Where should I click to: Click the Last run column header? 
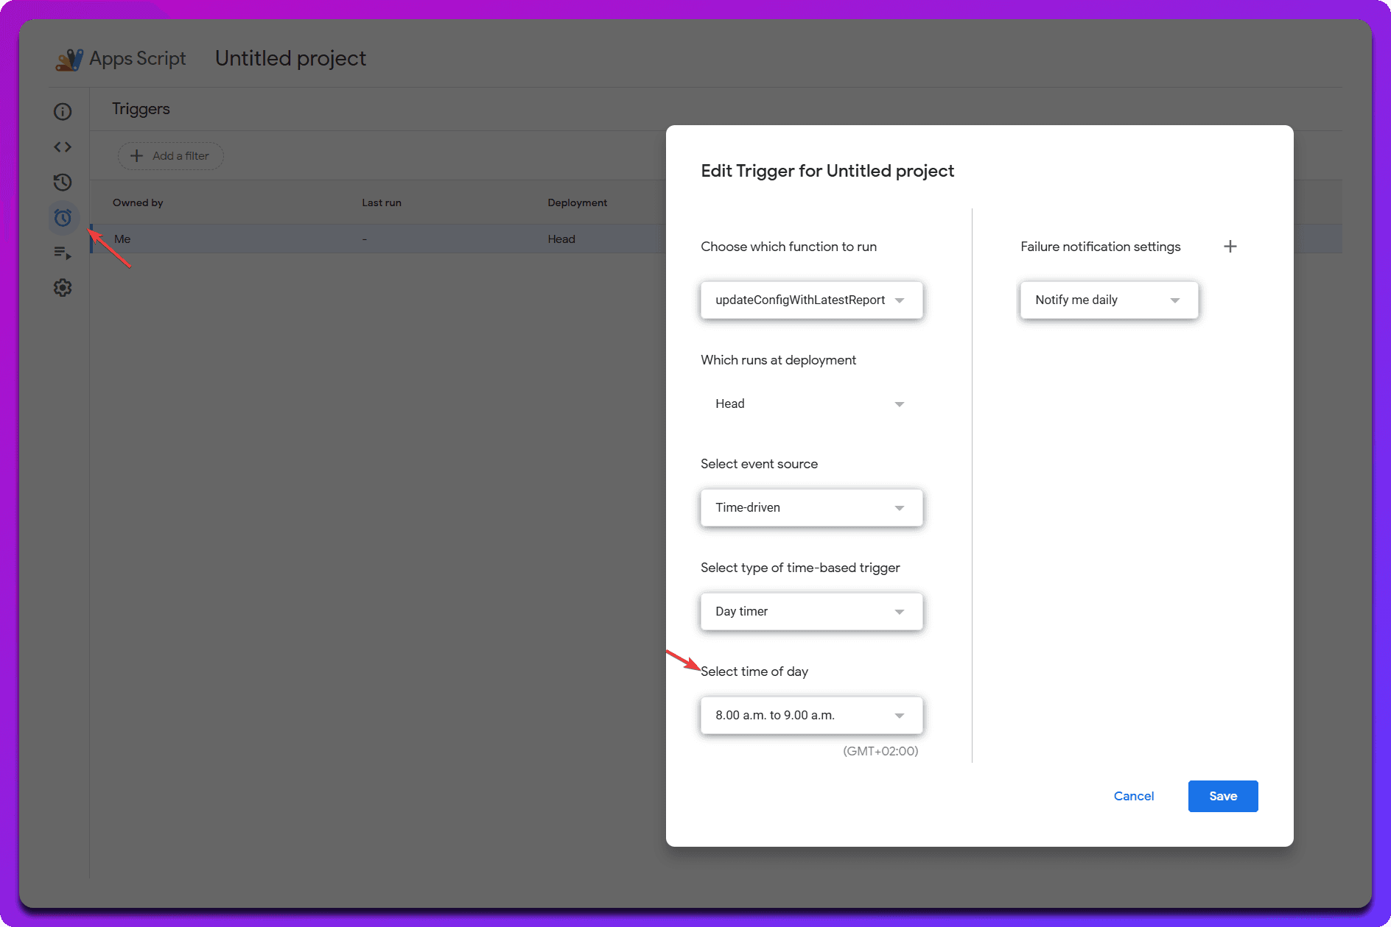coord(382,202)
